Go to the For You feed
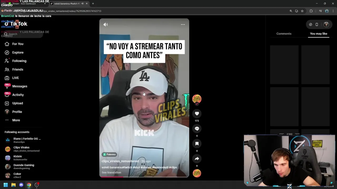The image size is (337, 189). pos(18,44)
